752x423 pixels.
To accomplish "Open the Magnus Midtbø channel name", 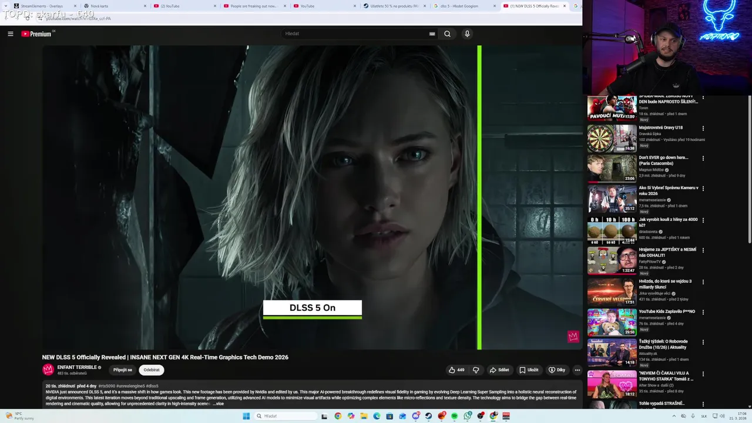I will (x=652, y=170).
